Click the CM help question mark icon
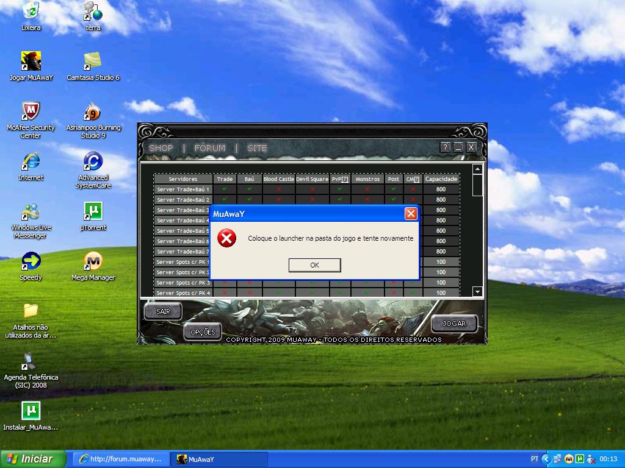625x468 pixels. click(416, 180)
